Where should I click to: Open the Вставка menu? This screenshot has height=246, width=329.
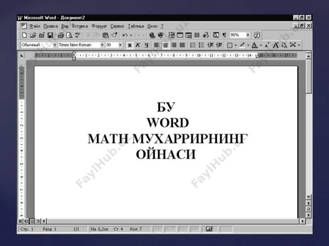[x=80, y=26]
